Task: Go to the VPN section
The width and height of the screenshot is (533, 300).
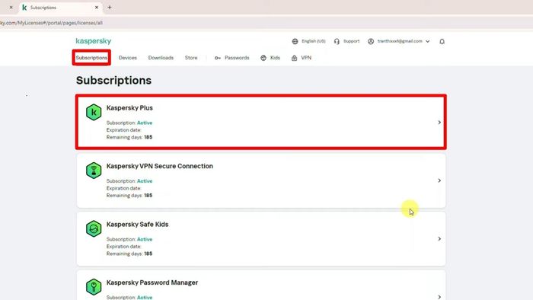Action: 306,58
